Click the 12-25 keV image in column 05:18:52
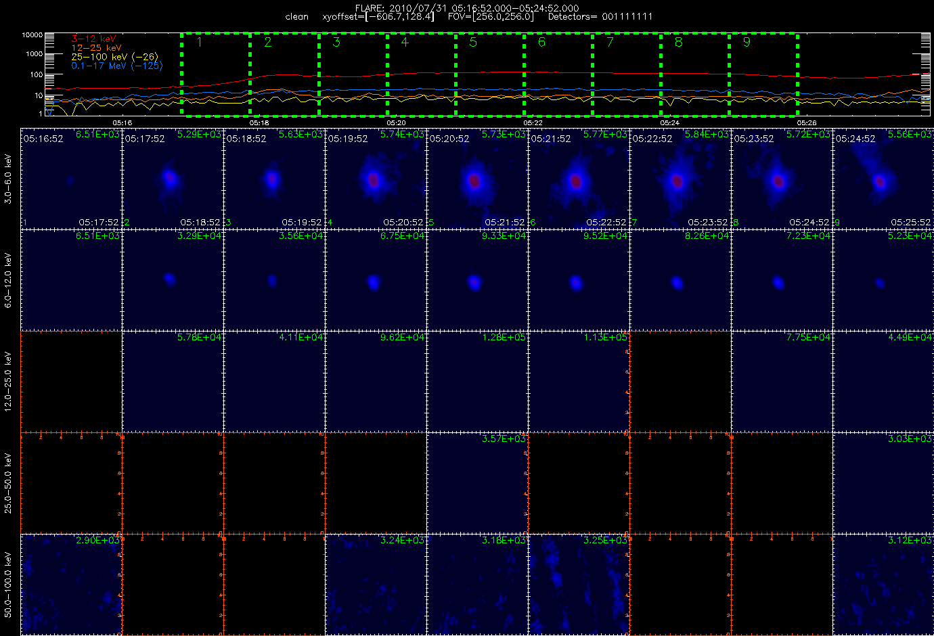Screen dimensions: 934x636 pos(275,382)
